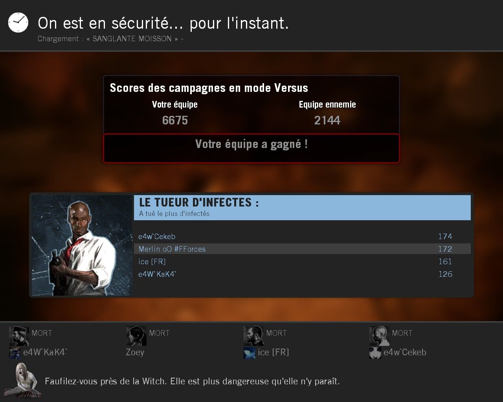Click the Votre équipe score 6675
503x402 pixels.
click(x=175, y=120)
